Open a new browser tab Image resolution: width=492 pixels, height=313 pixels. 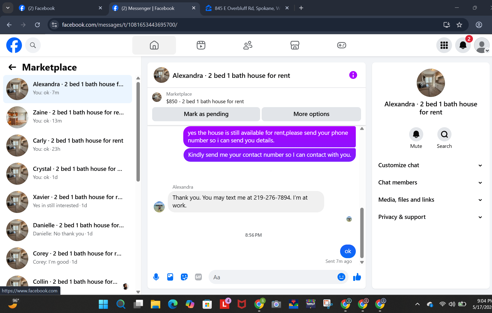(x=301, y=8)
